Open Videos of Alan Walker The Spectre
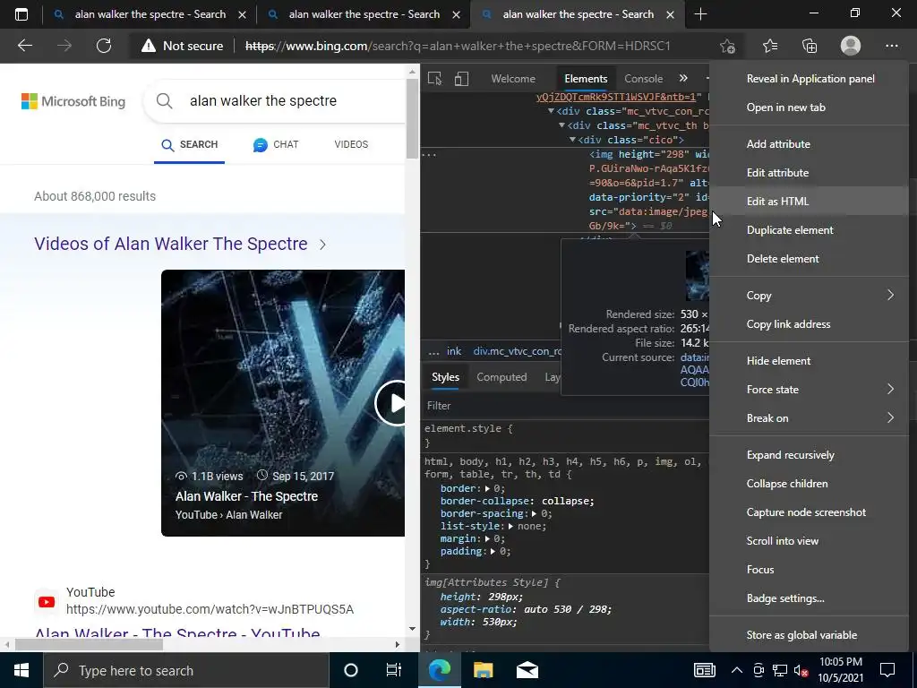Screen dimensions: 917x688 180,244
